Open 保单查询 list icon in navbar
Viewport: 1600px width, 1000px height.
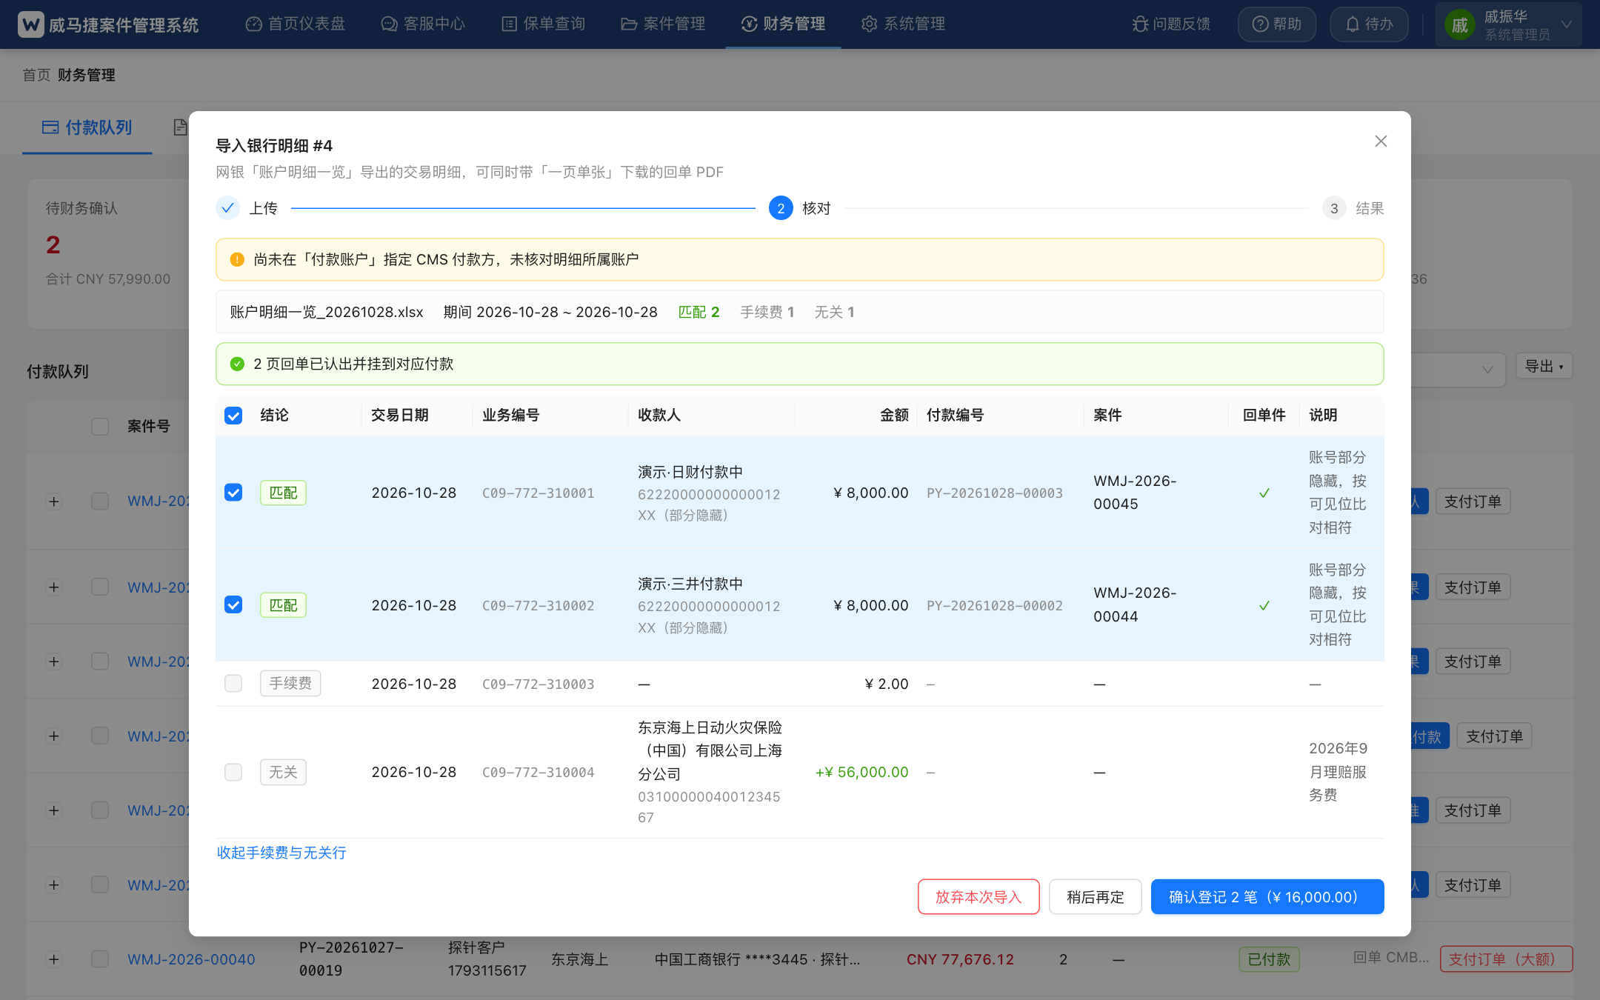509,24
